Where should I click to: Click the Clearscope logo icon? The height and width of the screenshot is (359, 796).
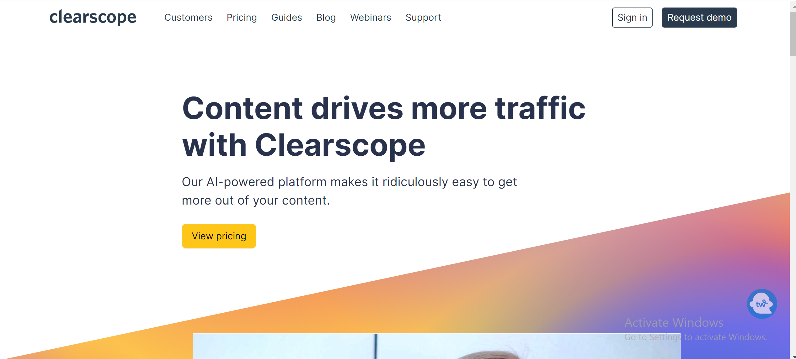(x=93, y=17)
